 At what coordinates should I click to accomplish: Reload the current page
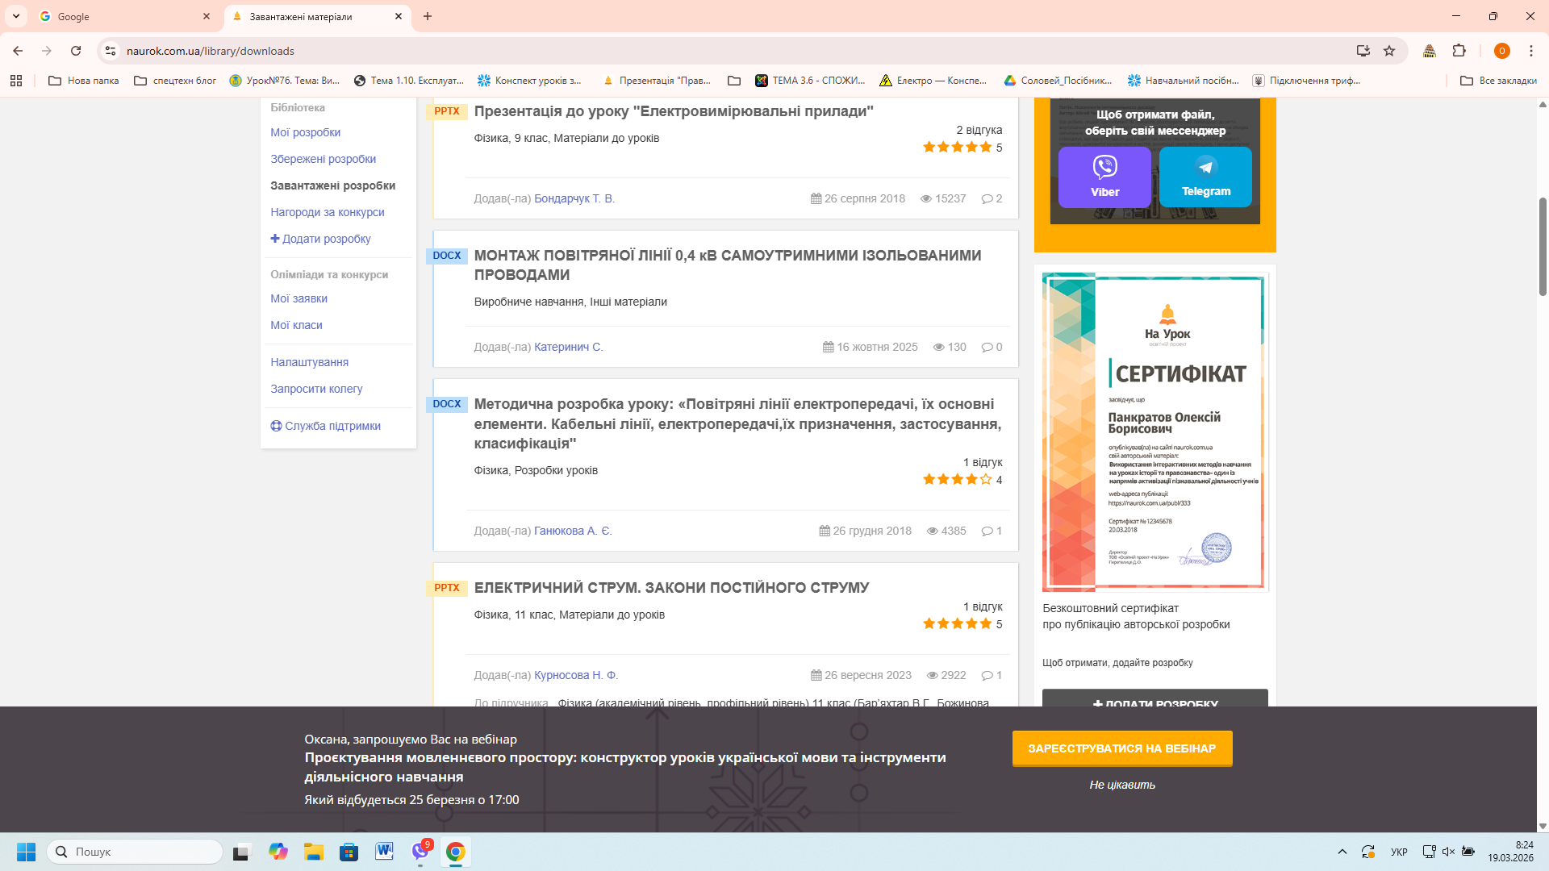point(76,51)
